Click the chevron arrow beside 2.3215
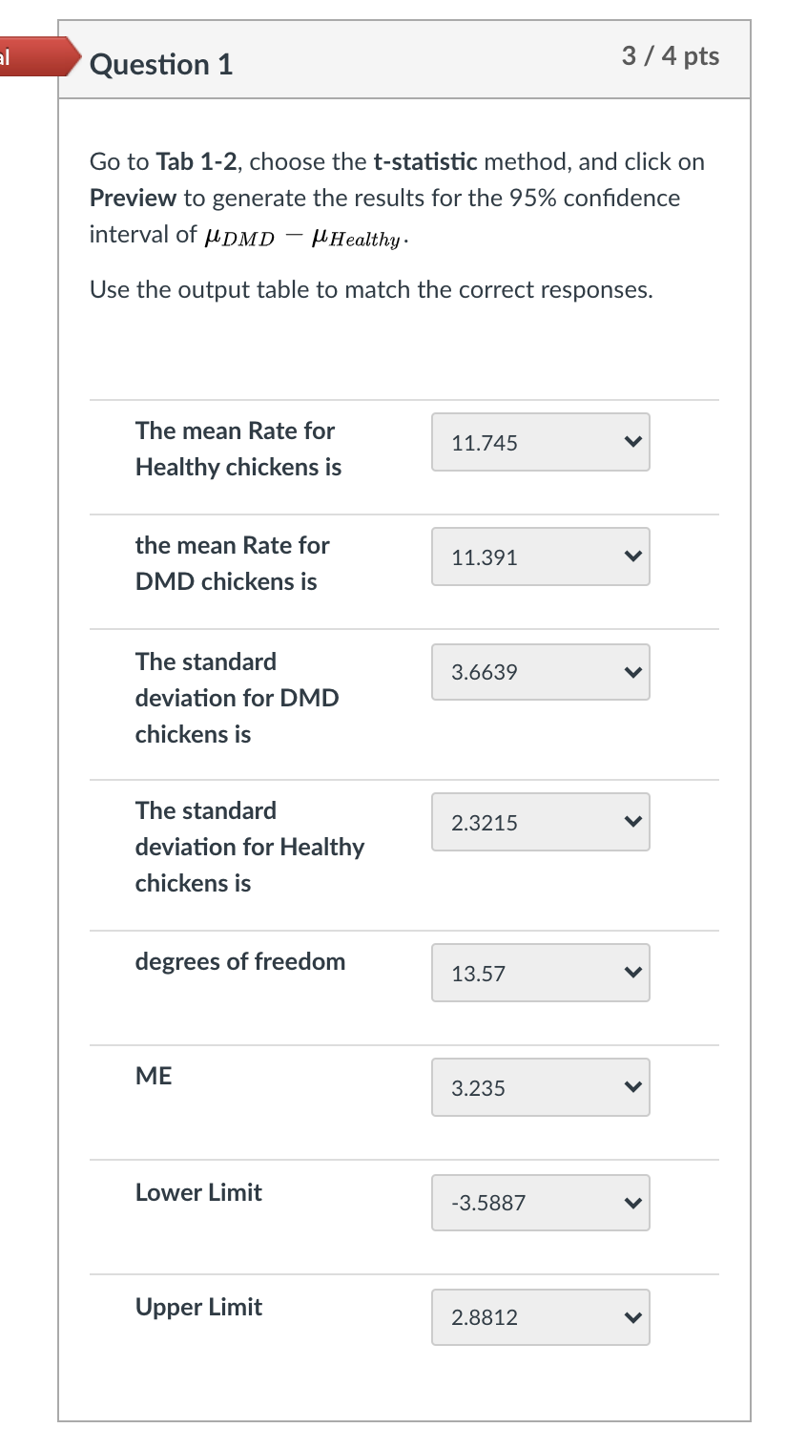Viewport: 786px width, 1449px height. point(631,822)
